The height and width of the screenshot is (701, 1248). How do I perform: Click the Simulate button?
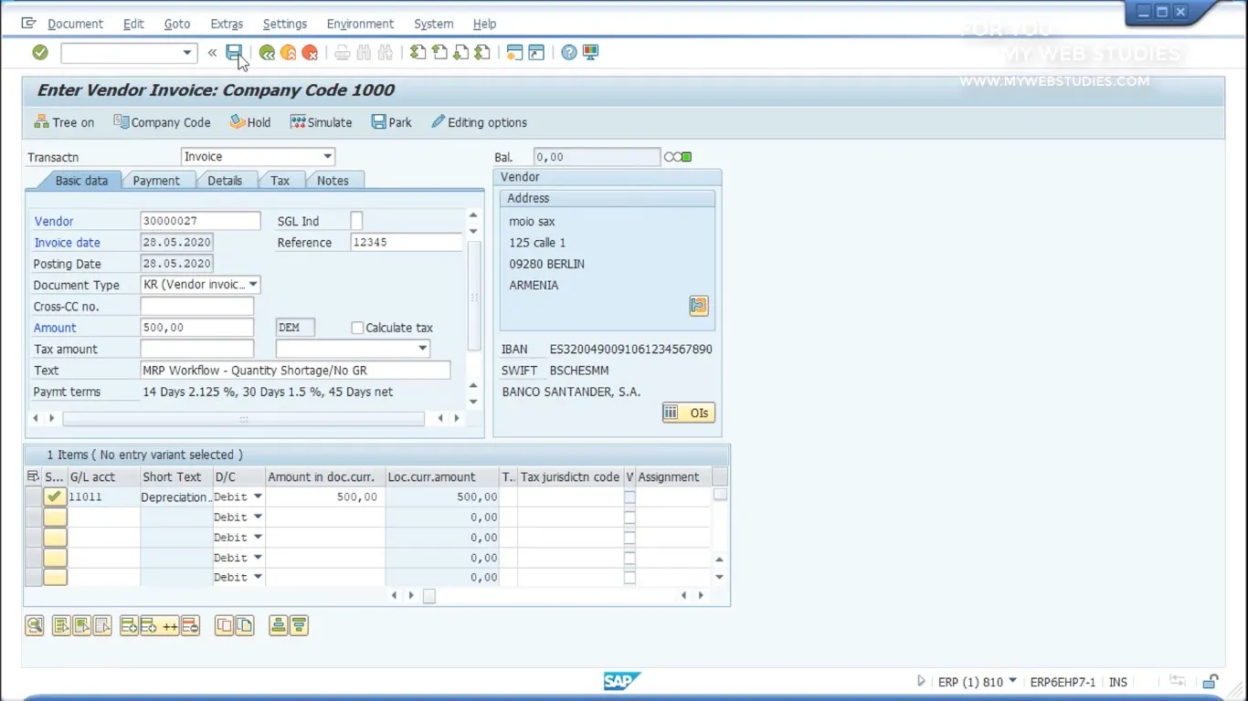tap(321, 122)
